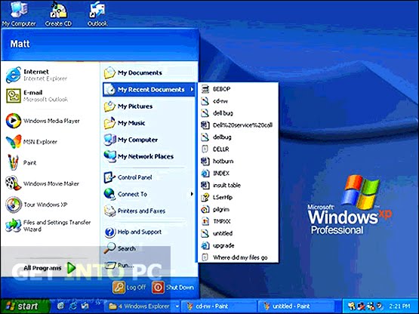This screenshot has width=419, height=314.
Task: Open Files and Settings Transfer Wizard
Action: [48, 226]
